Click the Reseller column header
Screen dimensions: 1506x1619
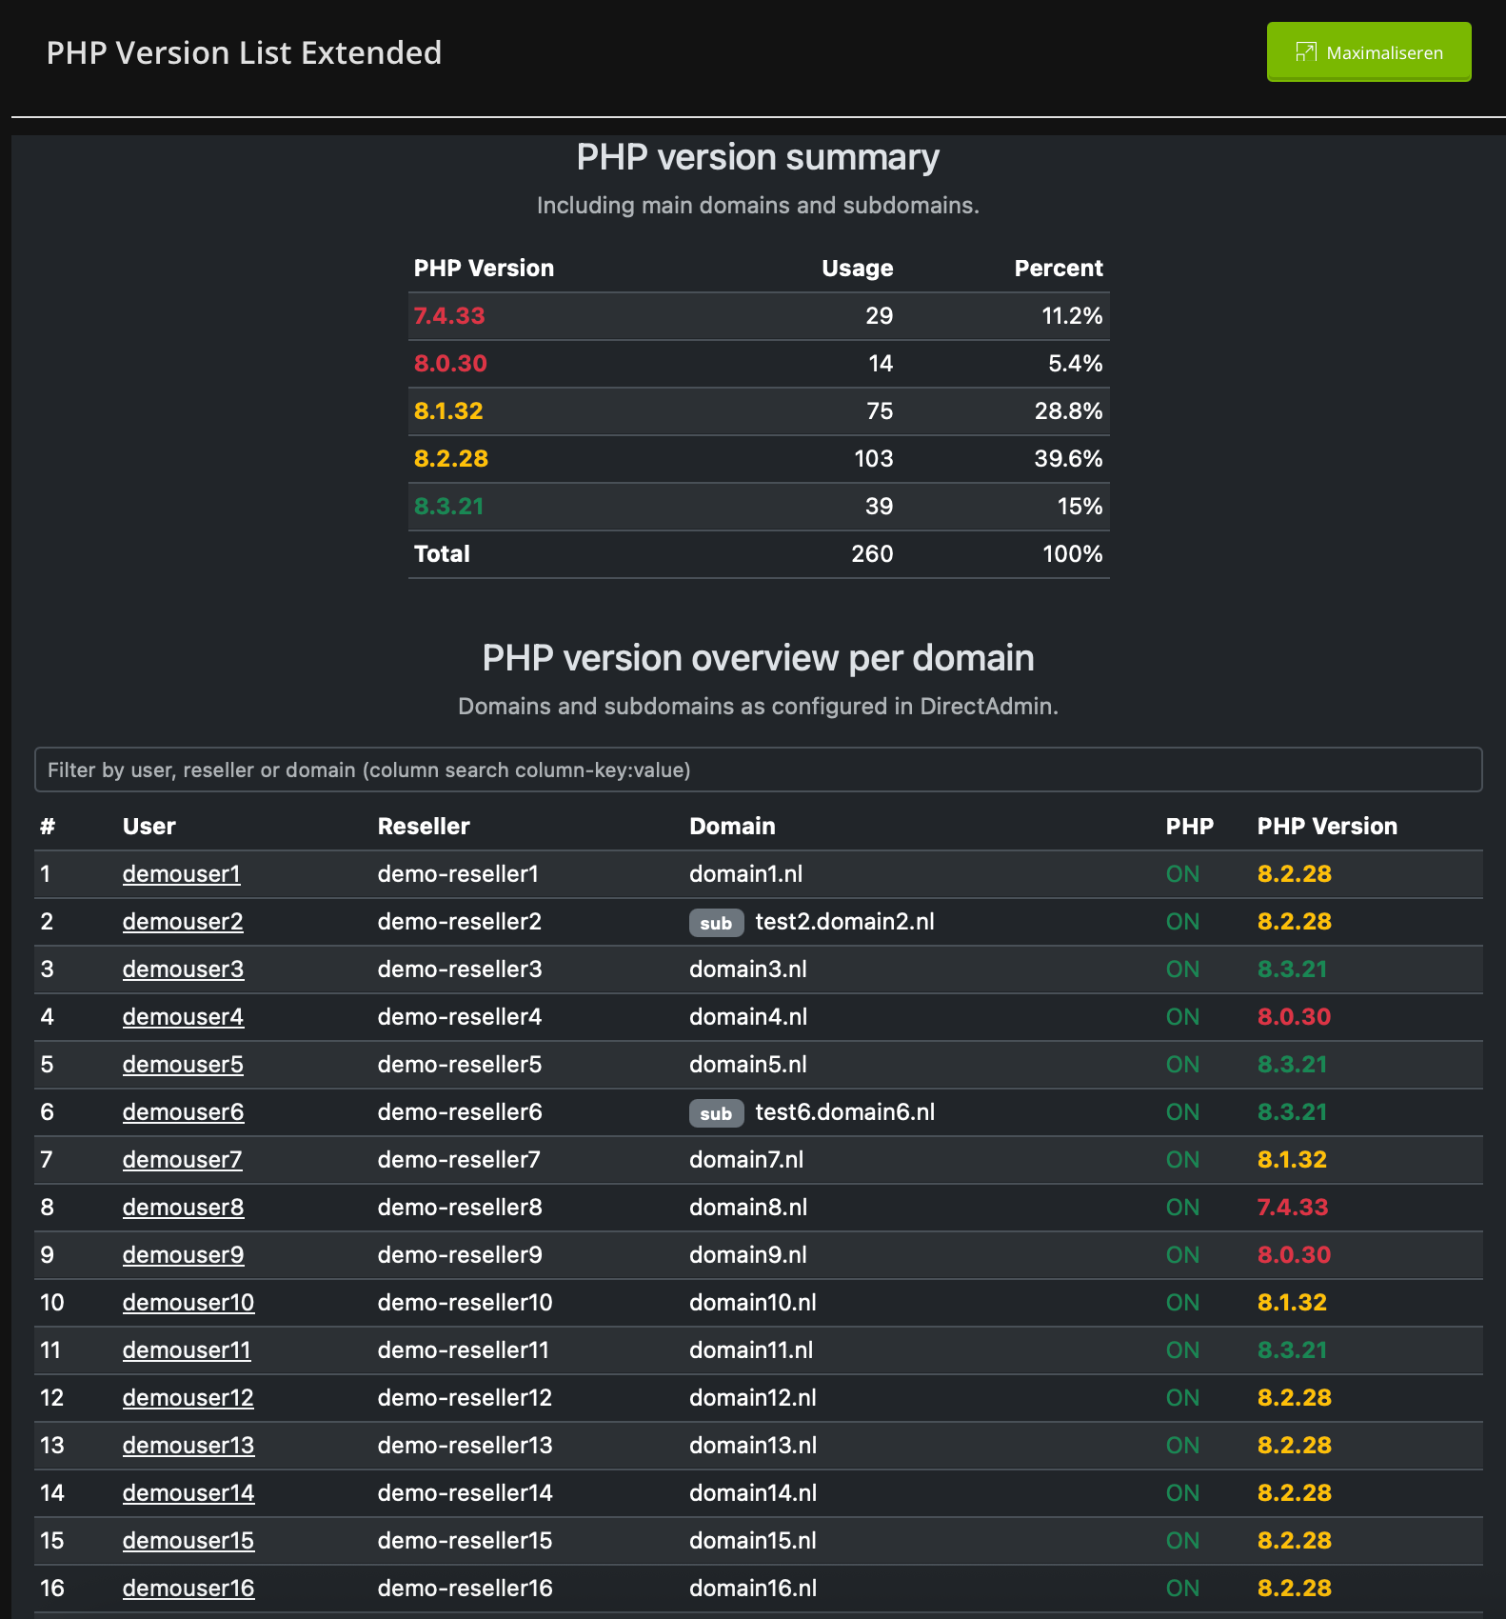point(424,826)
